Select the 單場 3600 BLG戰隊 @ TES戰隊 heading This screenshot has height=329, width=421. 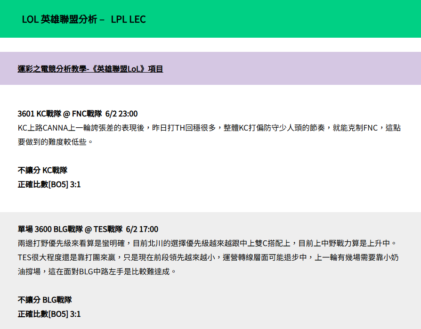(88, 229)
